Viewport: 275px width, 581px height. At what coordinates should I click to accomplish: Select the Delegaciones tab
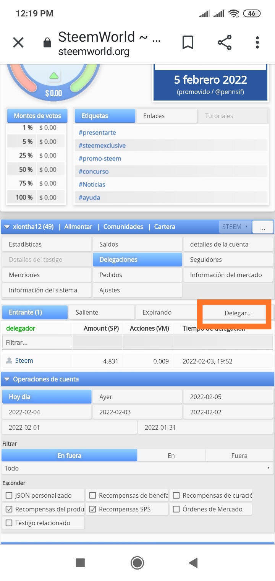click(x=137, y=260)
